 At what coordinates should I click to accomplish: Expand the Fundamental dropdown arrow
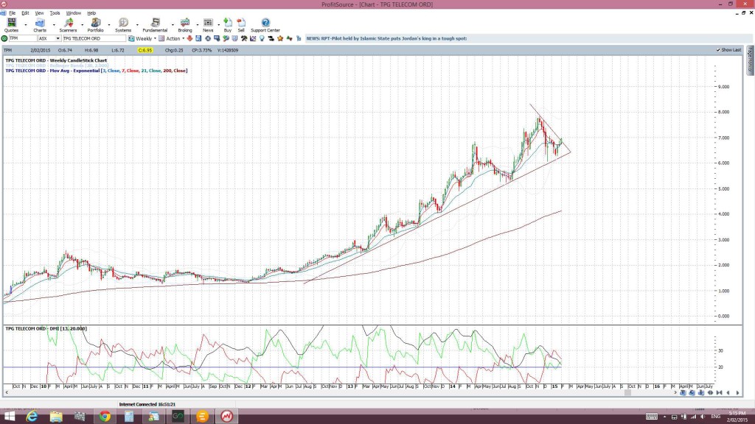(173, 24)
